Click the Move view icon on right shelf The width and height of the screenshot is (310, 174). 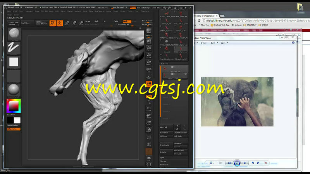(149, 116)
